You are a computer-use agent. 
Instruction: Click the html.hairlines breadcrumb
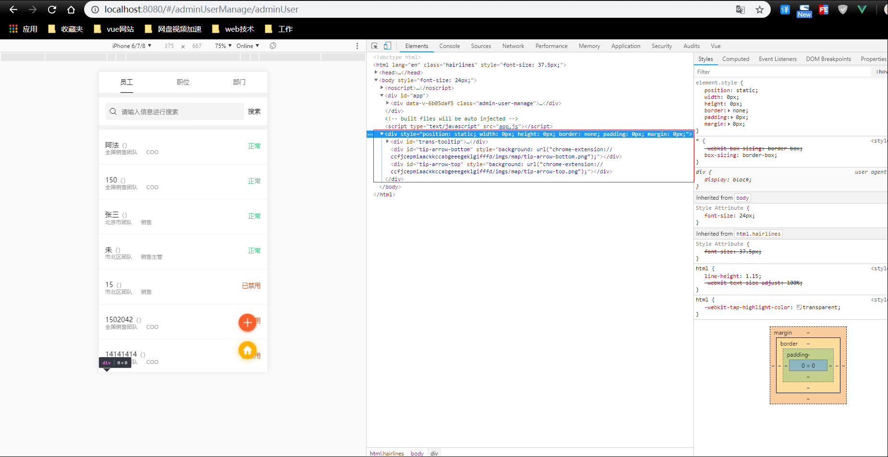point(387,453)
